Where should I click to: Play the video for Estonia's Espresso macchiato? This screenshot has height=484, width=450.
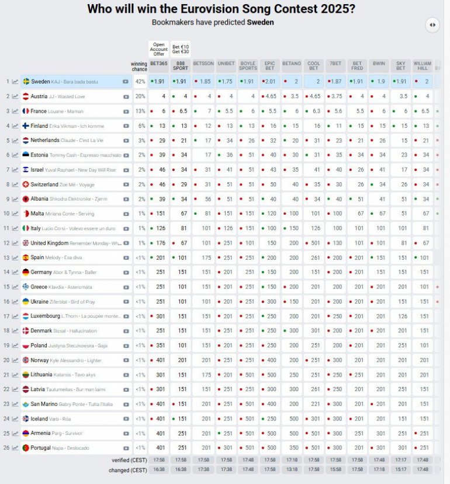pos(126,155)
